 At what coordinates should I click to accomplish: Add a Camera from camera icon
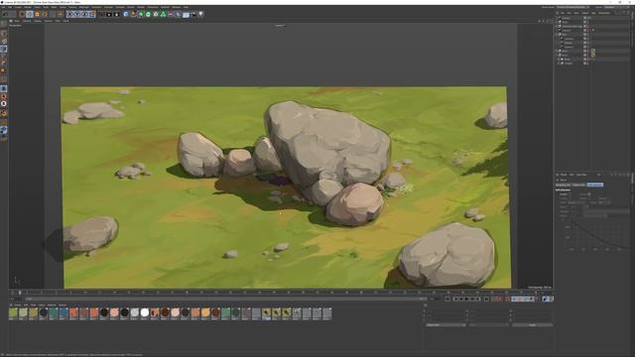(193, 14)
